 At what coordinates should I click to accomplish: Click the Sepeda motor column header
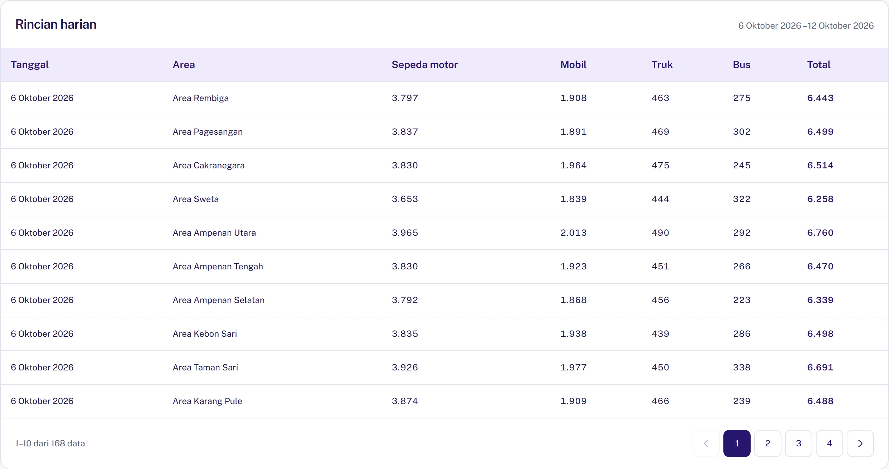point(425,65)
